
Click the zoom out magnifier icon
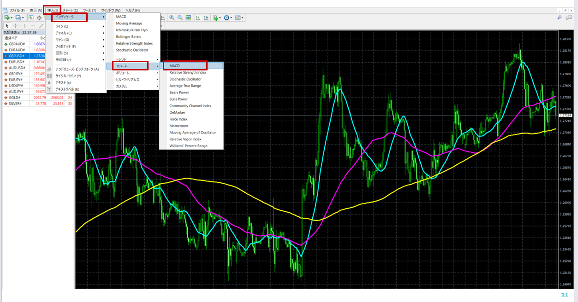180,18
